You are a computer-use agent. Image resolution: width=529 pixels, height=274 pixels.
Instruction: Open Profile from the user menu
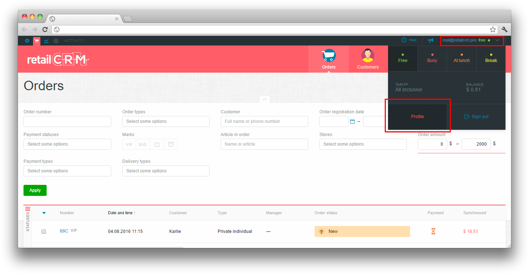click(417, 117)
